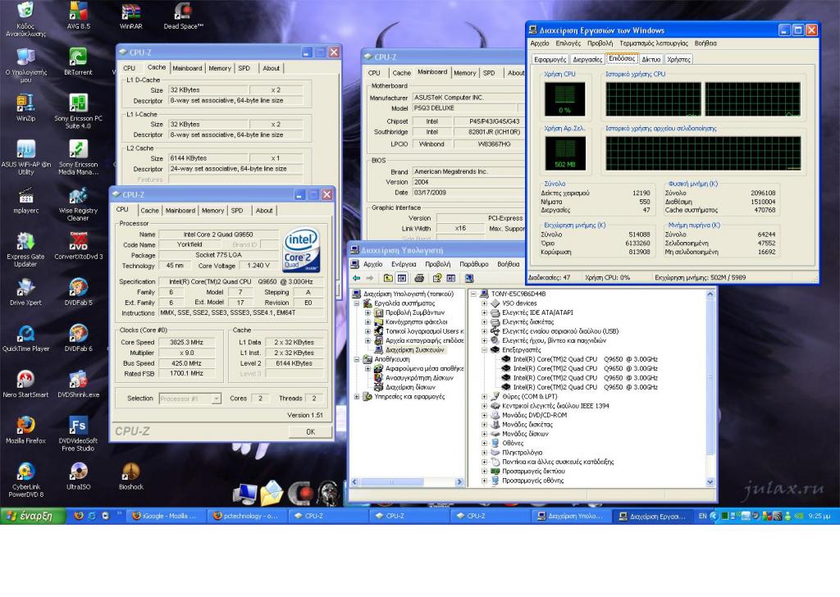Select the Drive Xpert desktop icon
The image size is (840, 597).
click(25, 292)
